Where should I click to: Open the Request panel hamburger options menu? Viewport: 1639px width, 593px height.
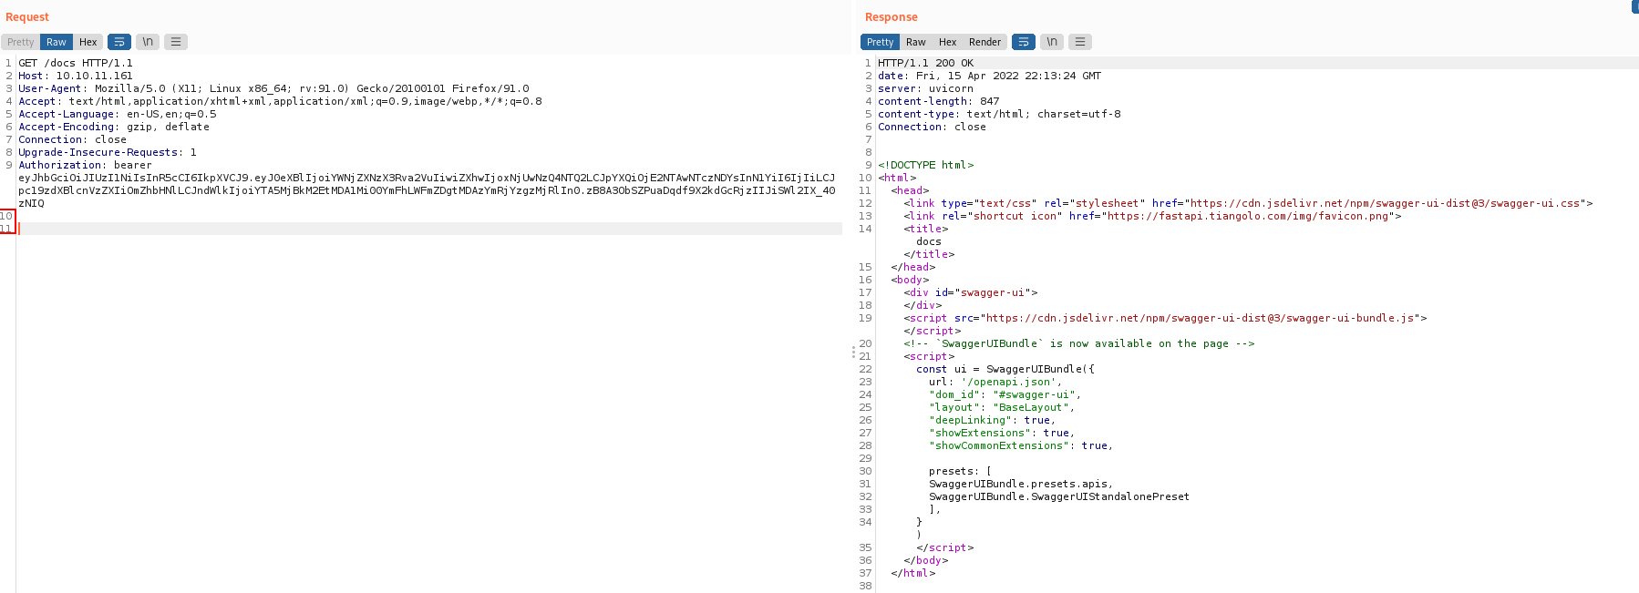pos(176,42)
